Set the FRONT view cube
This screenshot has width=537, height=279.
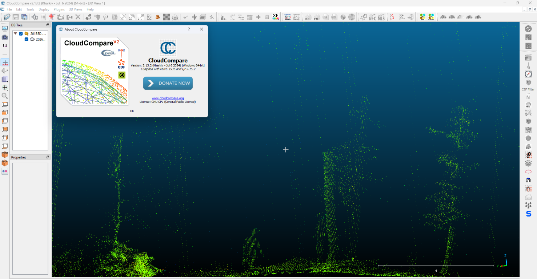click(5, 154)
